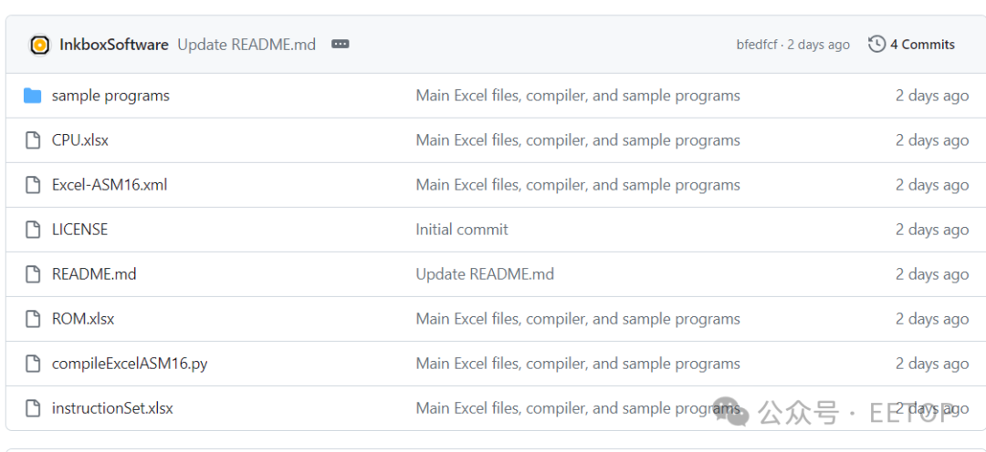Click the file icon beside README.md
This screenshot has width=986, height=452.
click(x=33, y=274)
